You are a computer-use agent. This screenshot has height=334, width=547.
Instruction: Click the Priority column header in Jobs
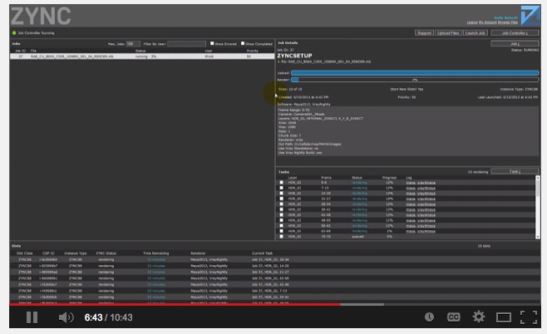252,51
